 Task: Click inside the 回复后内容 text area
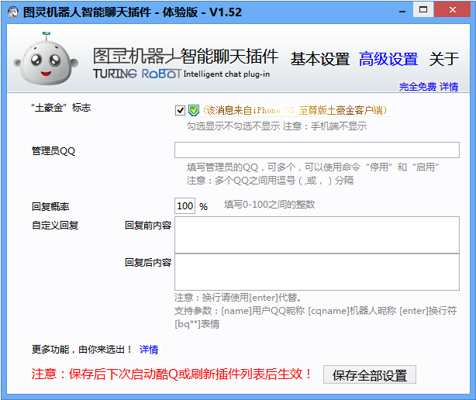[316, 272]
